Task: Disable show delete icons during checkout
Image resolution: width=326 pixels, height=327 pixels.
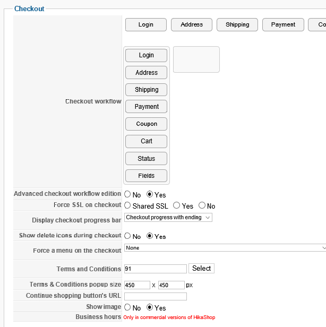Action: tap(127, 236)
